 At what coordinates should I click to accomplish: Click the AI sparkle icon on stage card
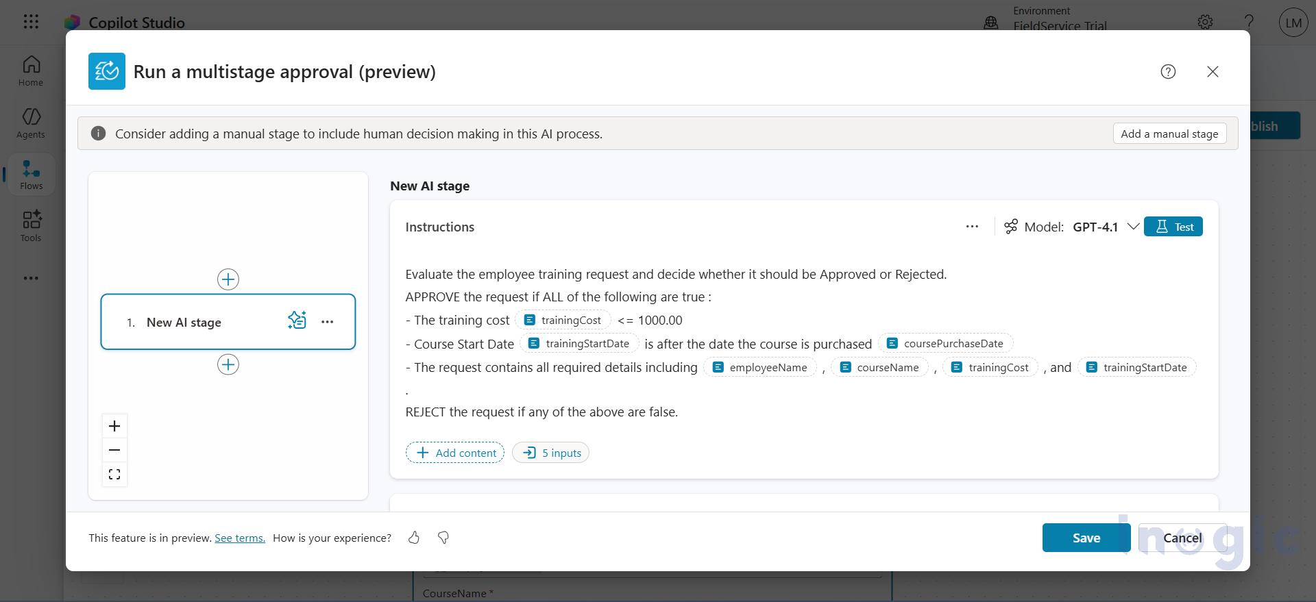tap(297, 321)
